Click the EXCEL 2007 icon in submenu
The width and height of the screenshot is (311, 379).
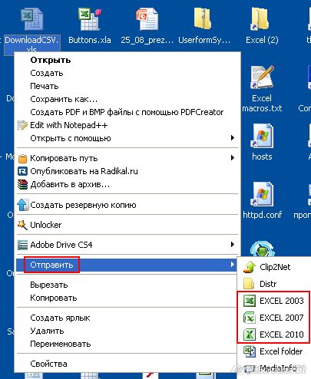click(x=250, y=318)
